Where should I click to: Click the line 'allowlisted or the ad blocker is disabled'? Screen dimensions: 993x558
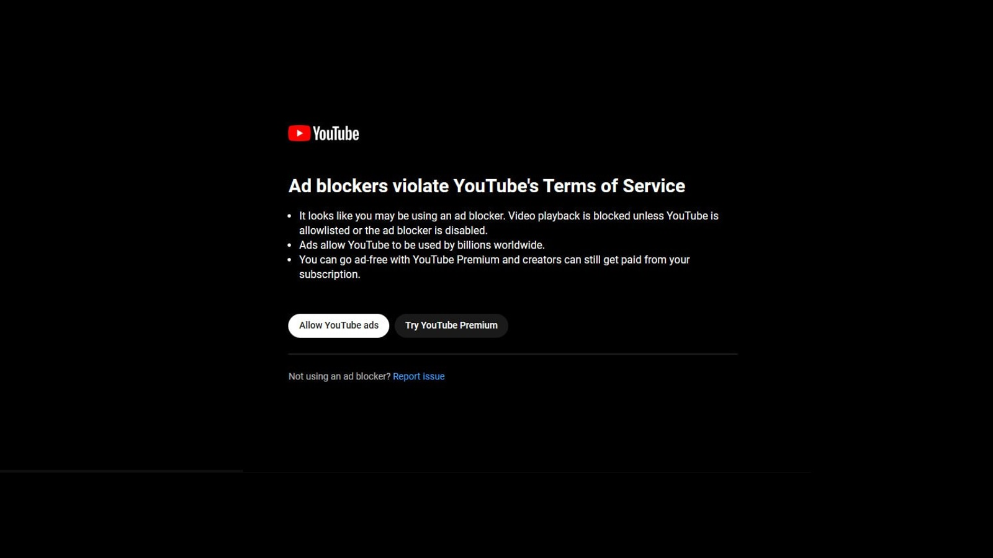pos(393,231)
